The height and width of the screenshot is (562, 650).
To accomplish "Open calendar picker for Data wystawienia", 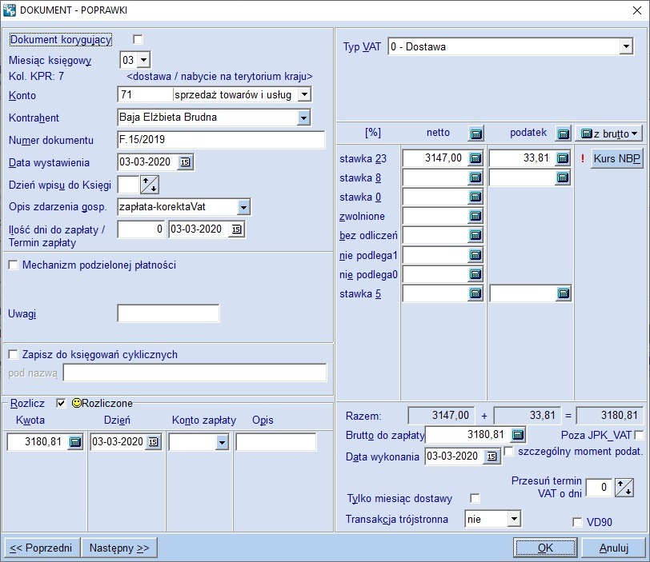I will point(185,162).
